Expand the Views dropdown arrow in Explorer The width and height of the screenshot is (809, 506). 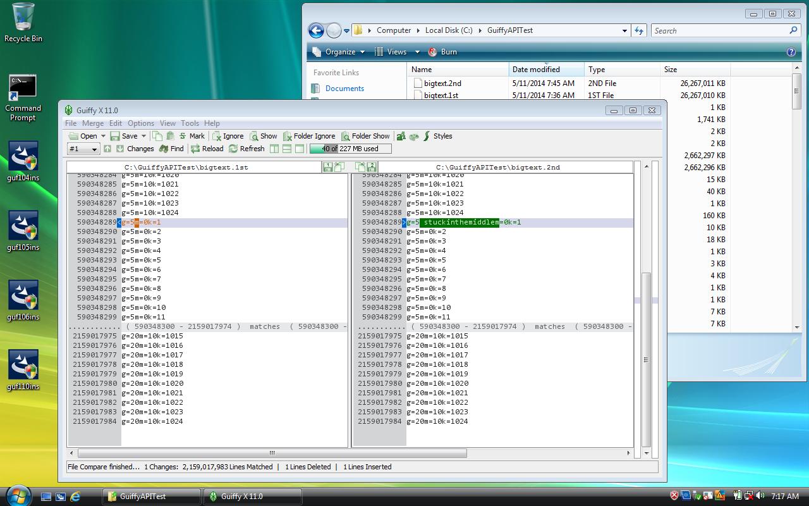(x=417, y=52)
